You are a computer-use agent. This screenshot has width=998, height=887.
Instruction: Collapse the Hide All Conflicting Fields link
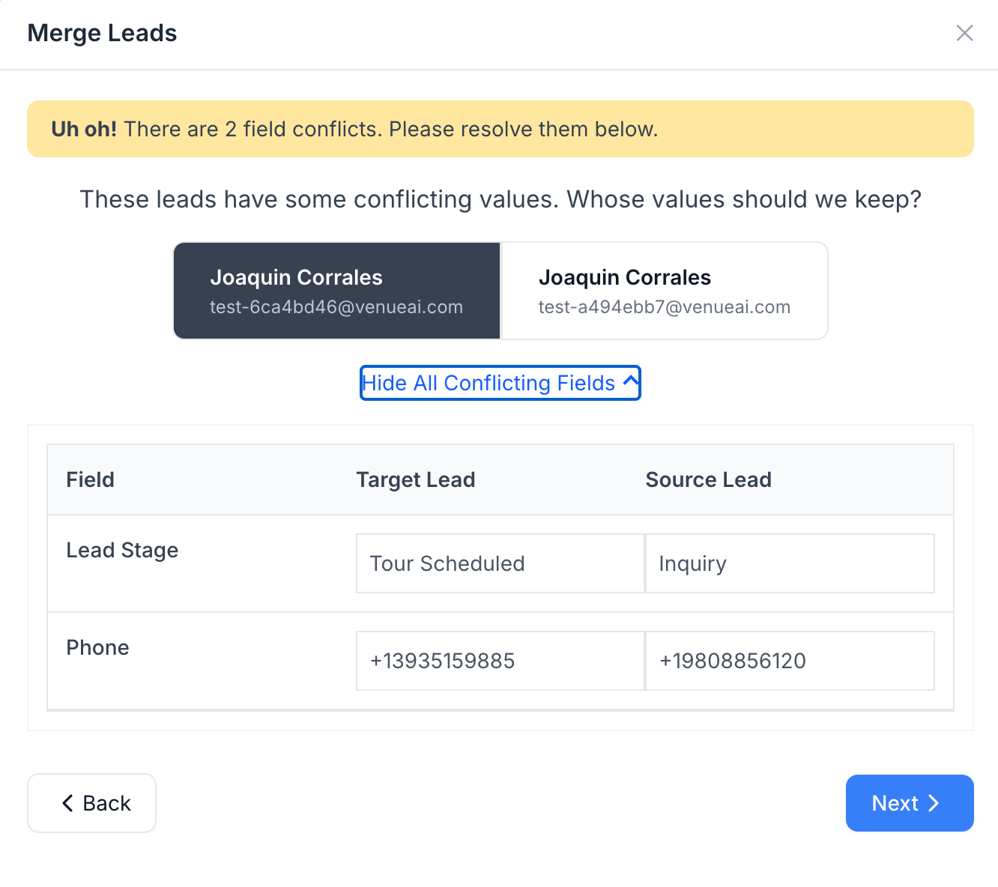(x=489, y=383)
